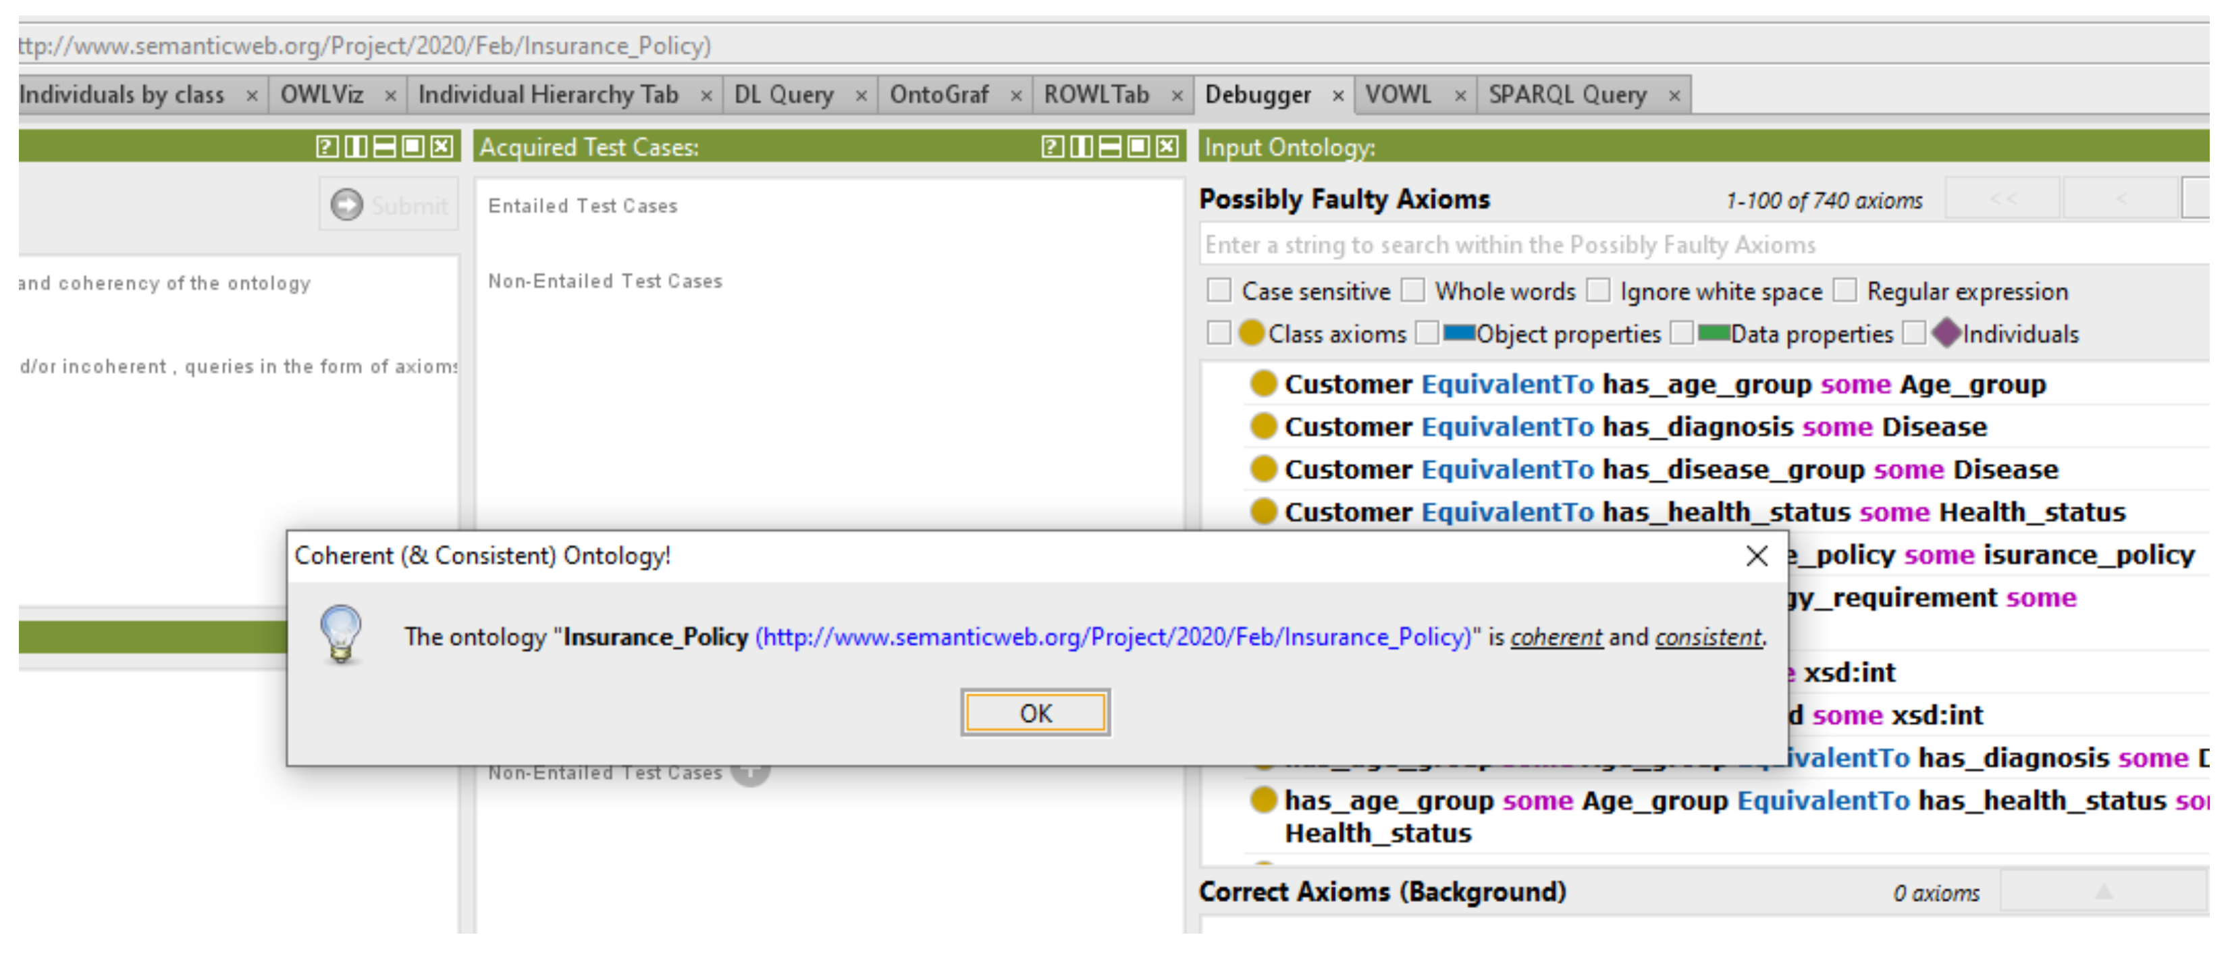Tick the Whole words checkbox
The image size is (2230, 960).
coord(1413,291)
